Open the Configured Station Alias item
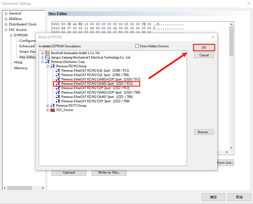The image size is (253, 204). [27, 41]
